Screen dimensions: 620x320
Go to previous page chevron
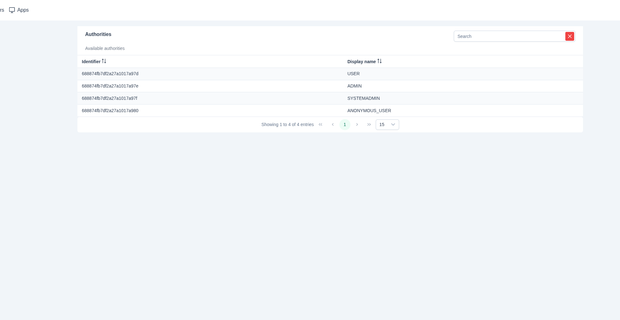pos(332,124)
